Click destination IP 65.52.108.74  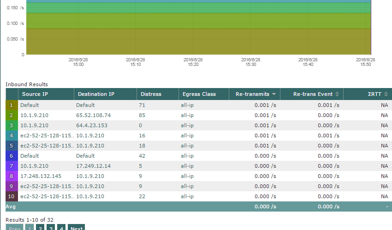click(93, 115)
